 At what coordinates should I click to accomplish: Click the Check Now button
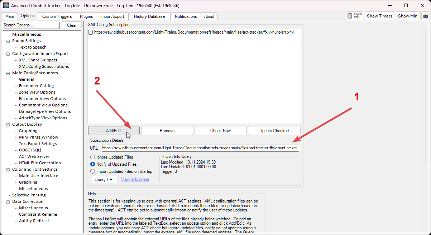(220, 131)
